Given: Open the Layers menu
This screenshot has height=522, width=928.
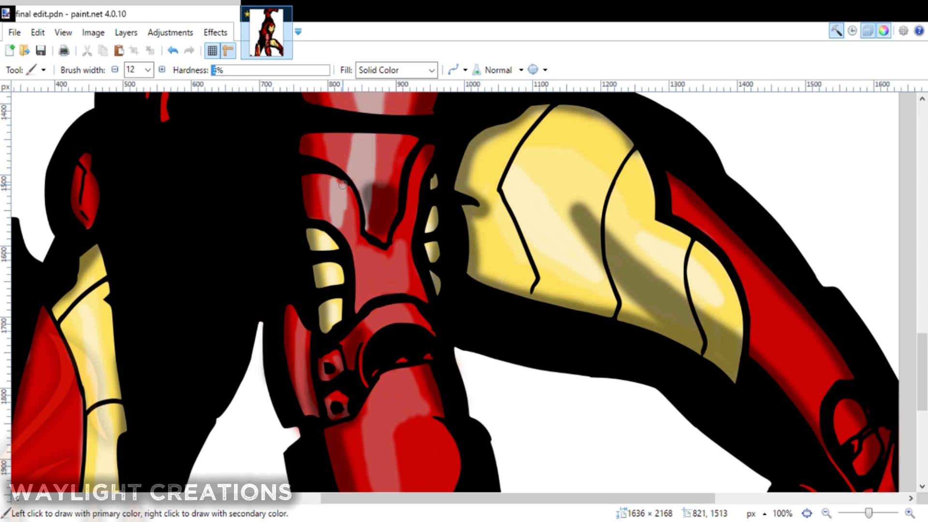Looking at the screenshot, I should (126, 32).
